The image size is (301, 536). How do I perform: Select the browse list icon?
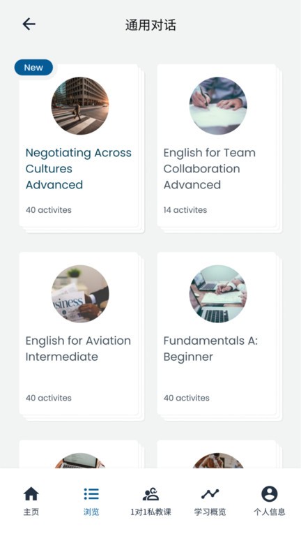coord(91,494)
